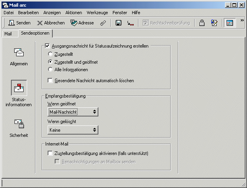Select the Statusinformationen panel icon
The height and width of the screenshot is (188, 247).
(x=19, y=88)
